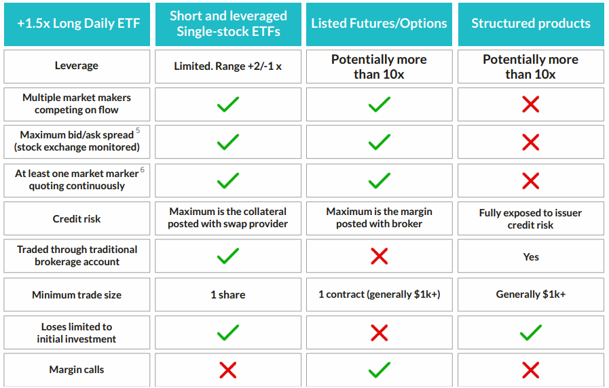The width and height of the screenshot is (609, 388).
Task: Click ETF checkmark for traditional brokerage account
Action: (228, 256)
